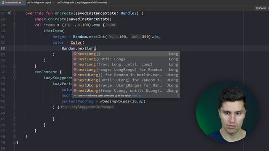Switch editor to Code view mode
The height and width of the screenshot is (151, 269).
pyautogui.click(x=261, y=8)
